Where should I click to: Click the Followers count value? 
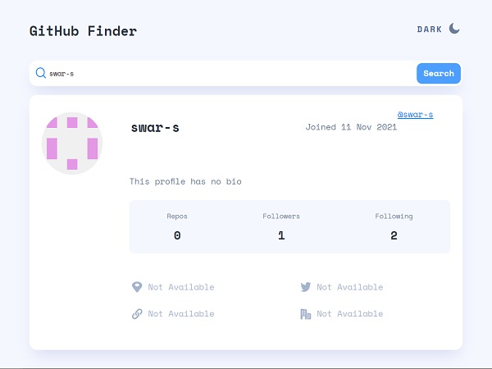281,235
